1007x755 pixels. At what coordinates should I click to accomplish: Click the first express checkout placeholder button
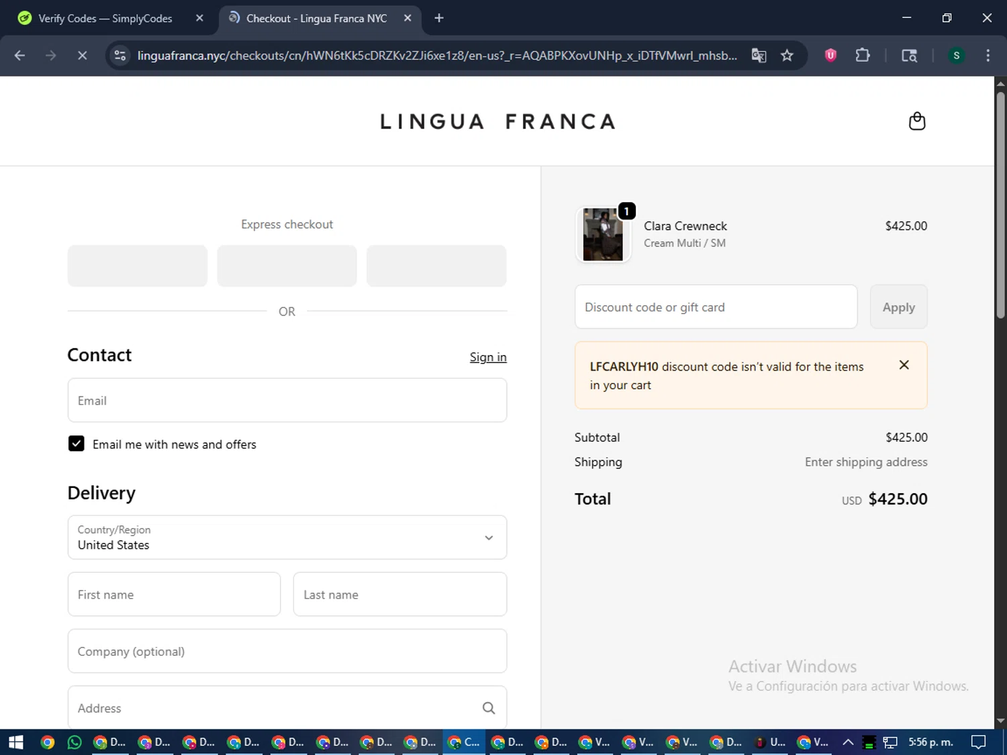[x=138, y=266]
